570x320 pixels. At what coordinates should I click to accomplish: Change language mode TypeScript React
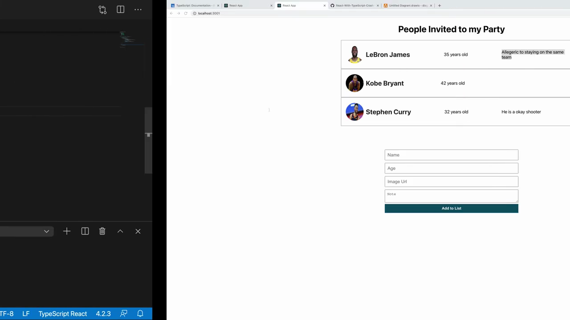click(62, 313)
